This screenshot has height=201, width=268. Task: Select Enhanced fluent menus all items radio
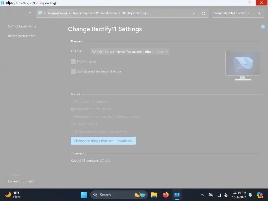pyautogui.click(x=72, y=116)
